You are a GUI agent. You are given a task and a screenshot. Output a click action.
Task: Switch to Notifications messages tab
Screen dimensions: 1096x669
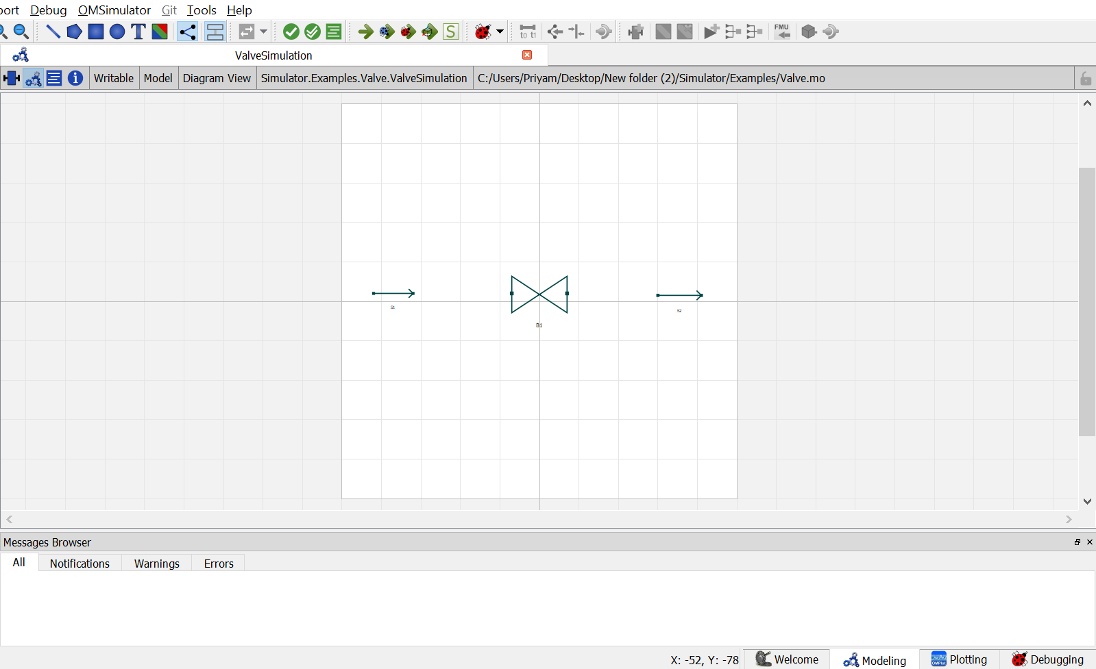click(80, 564)
